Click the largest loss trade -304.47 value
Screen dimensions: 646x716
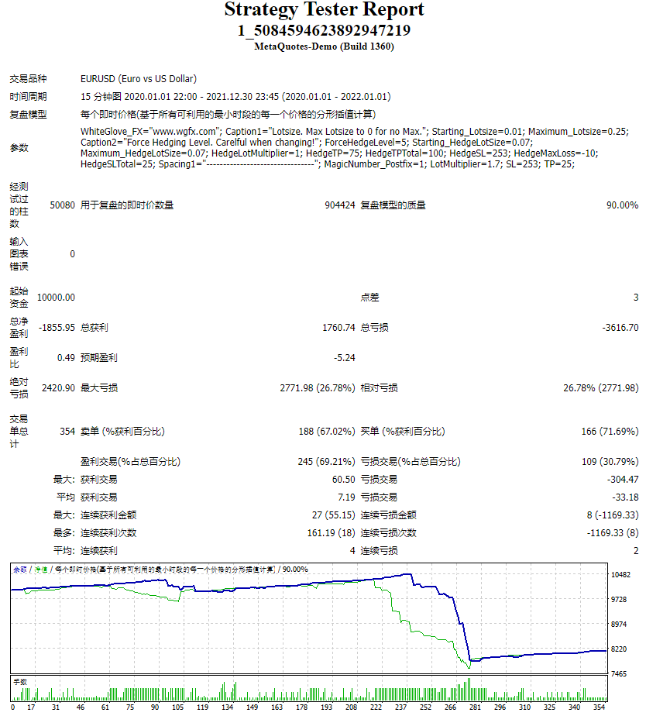click(x=623, y=480)
